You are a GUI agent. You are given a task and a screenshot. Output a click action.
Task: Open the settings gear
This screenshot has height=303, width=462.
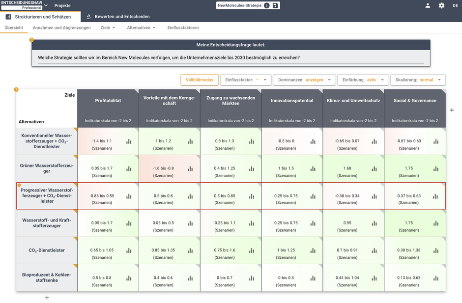(x=441, y=5)
